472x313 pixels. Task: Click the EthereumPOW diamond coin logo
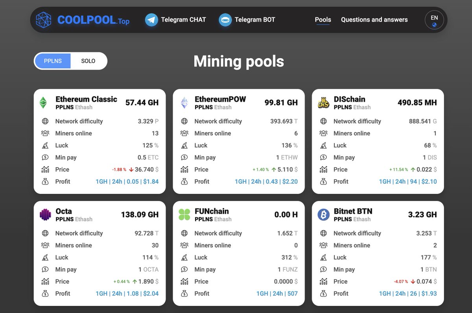(184, 103)
